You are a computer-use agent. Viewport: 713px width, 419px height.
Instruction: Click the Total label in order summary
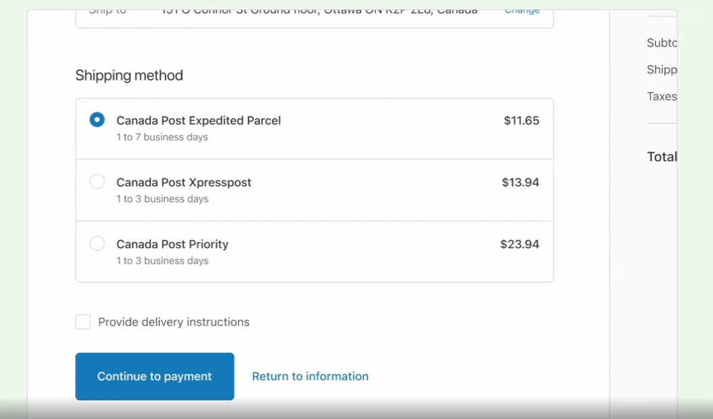662,157
